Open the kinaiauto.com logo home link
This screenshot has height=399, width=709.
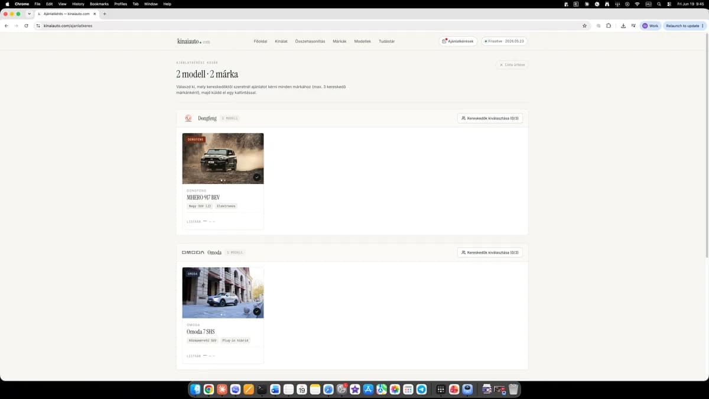click(x=193, y=41)
